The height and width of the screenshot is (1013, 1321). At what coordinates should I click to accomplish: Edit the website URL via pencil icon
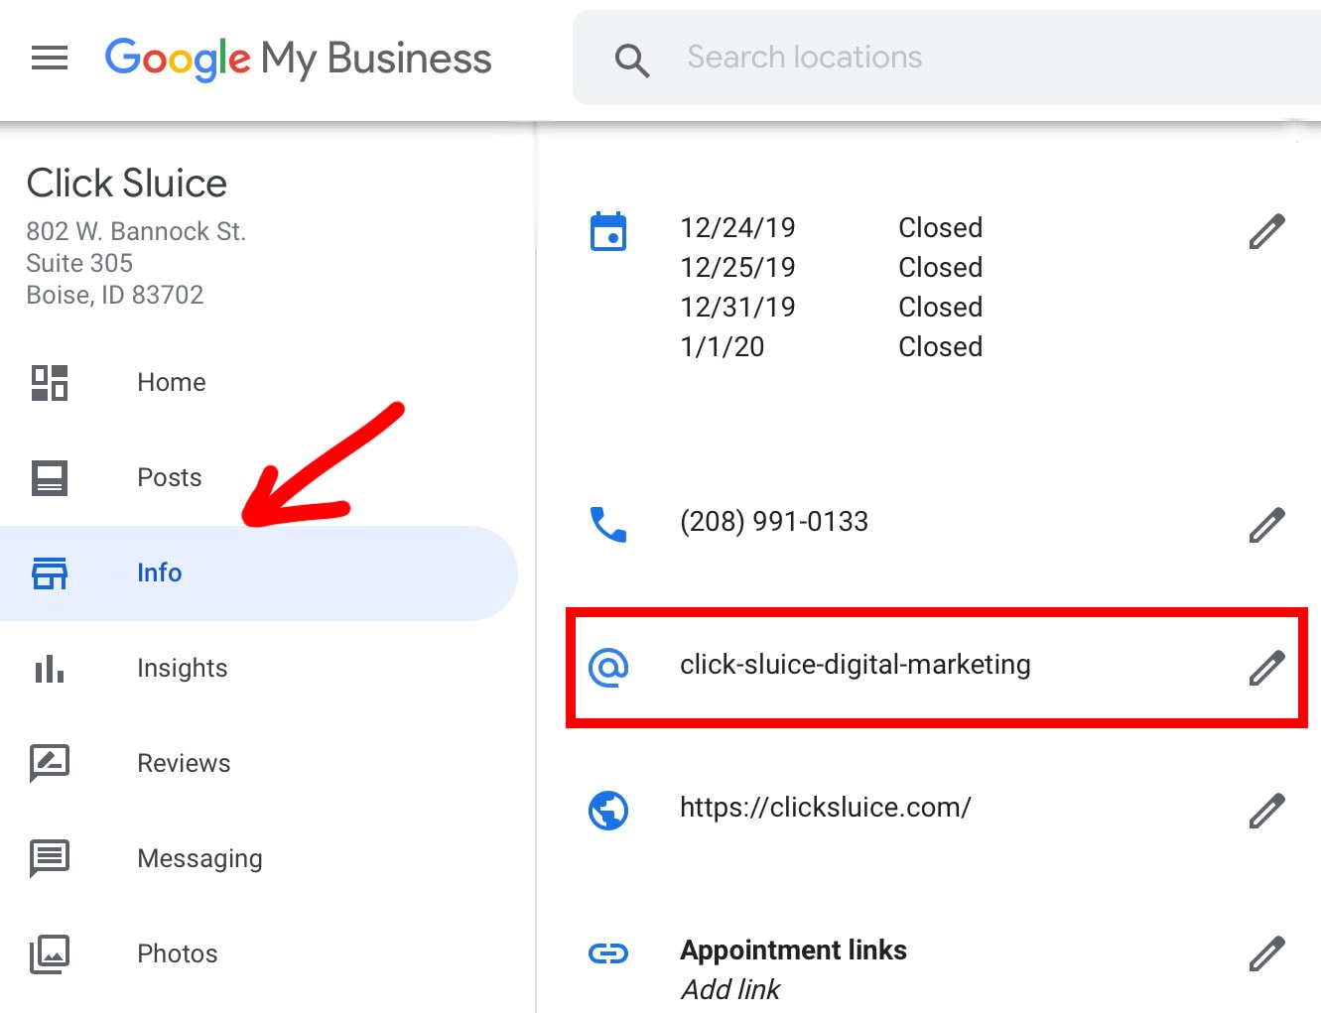click(1267, 811)
